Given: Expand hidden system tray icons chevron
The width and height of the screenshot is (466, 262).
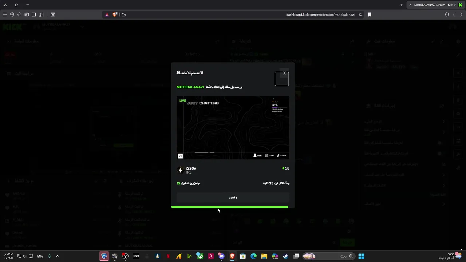Looking at the screenshot, I should tap(57, 256).
